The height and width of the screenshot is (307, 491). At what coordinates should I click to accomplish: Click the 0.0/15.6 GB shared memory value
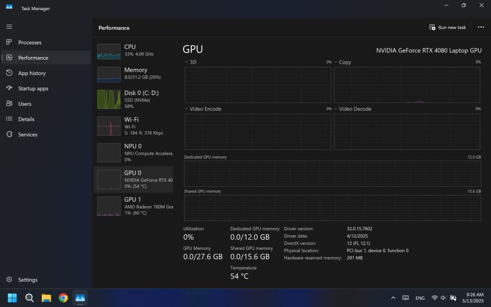250,257
